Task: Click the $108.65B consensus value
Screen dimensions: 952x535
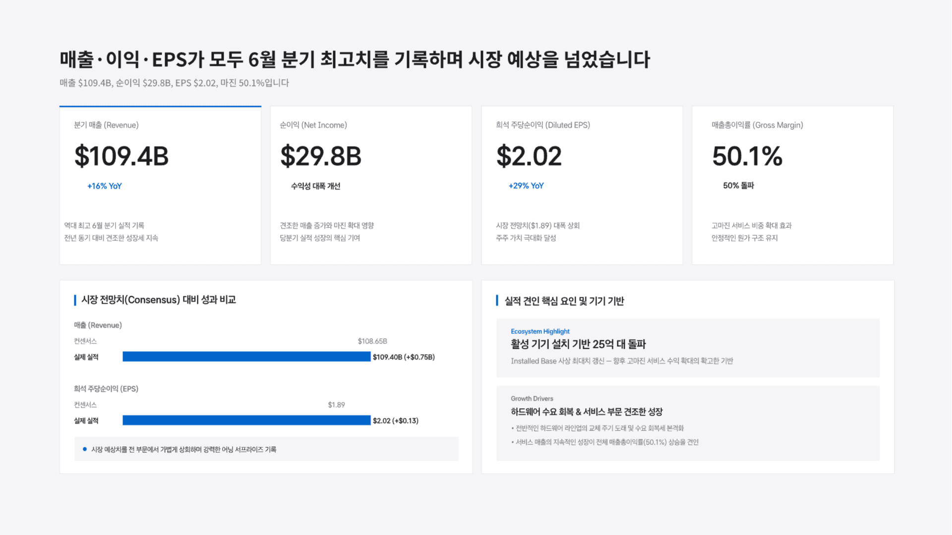Action: (x=372, y=341)
